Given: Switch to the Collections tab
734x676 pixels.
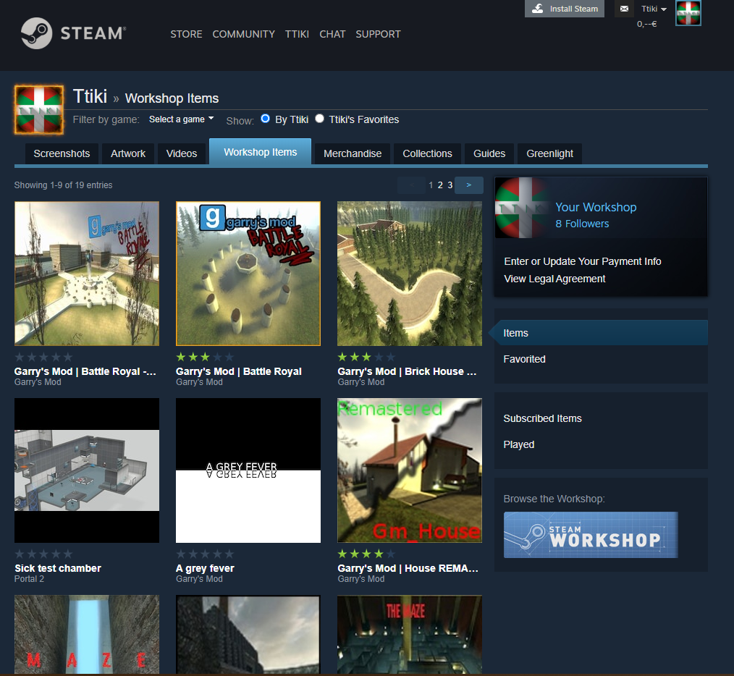Looking at the screenshot, I should [427, 153].
